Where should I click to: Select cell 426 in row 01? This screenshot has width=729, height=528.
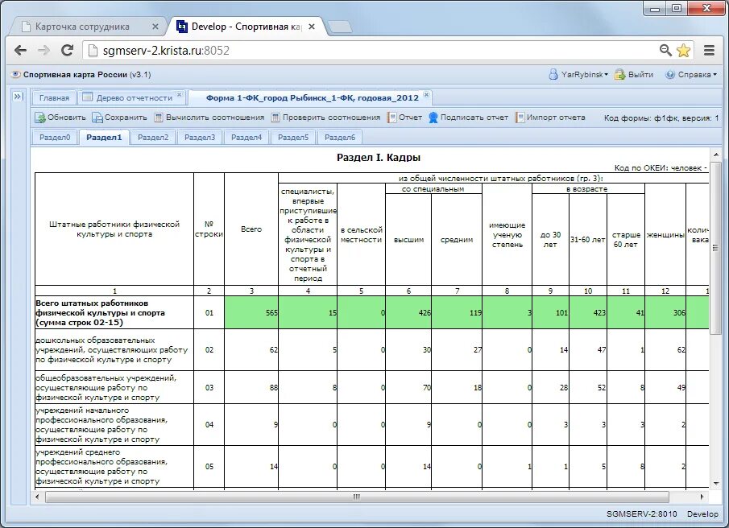click(x=408, y=312)
